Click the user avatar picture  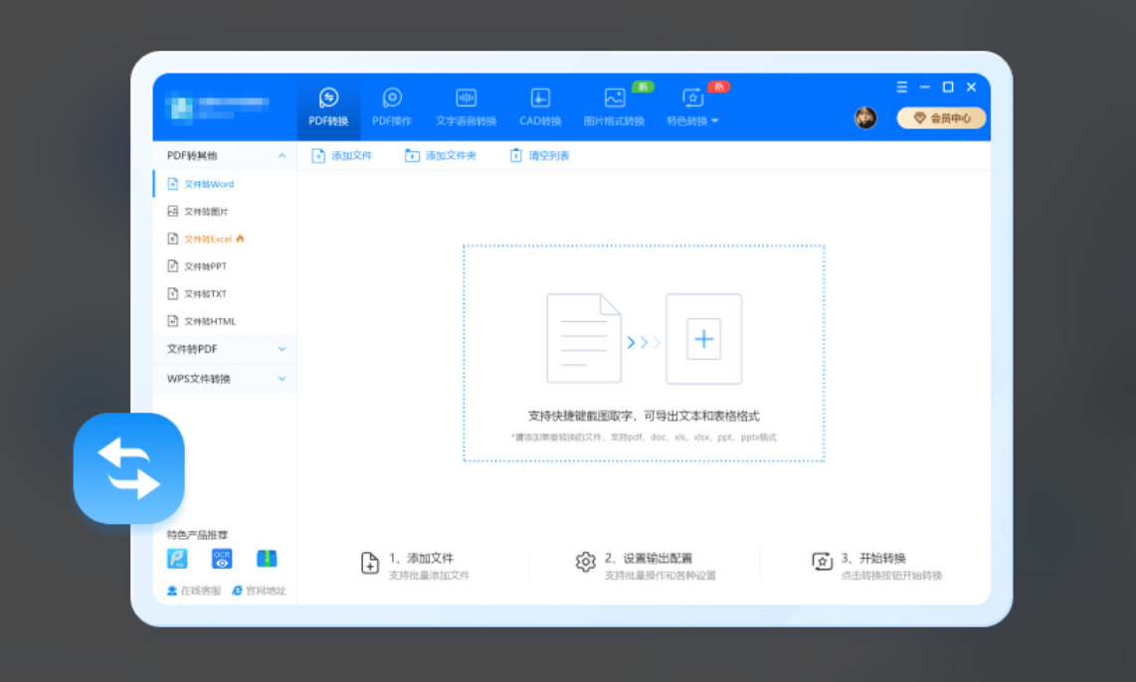pyautogui.click(x=865, y=117)
